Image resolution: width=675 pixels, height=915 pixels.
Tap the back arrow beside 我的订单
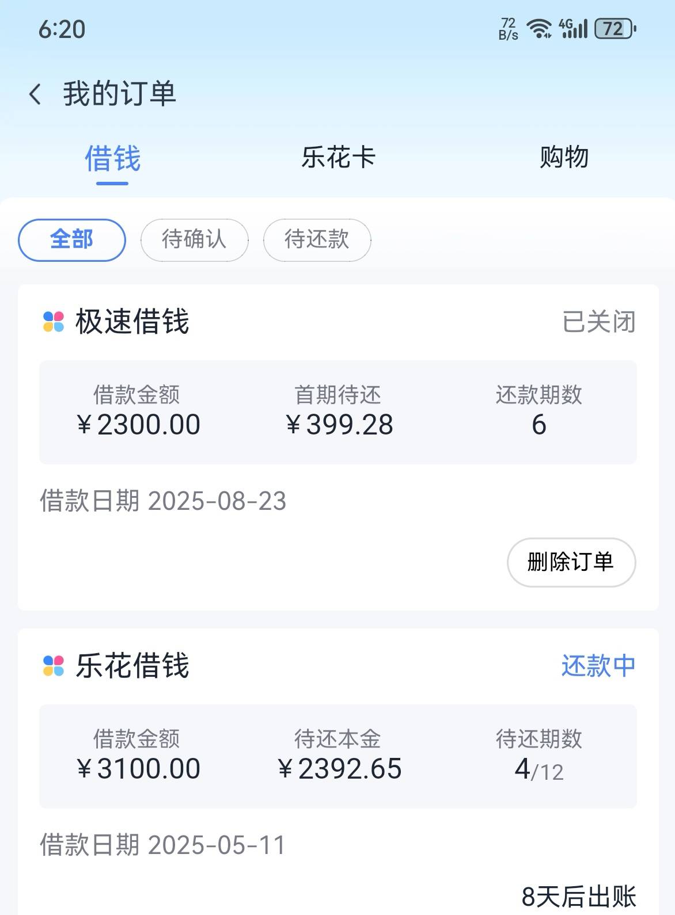[35, 94]
